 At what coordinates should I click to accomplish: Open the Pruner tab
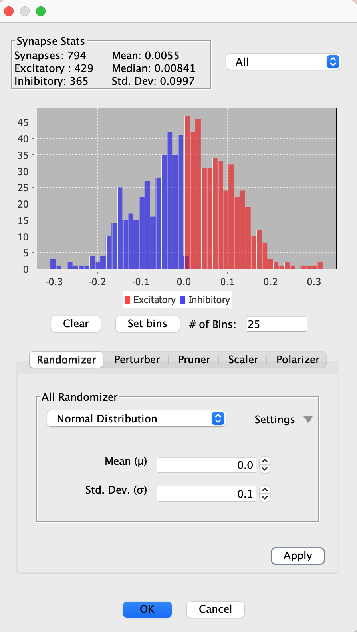(194, 360)
